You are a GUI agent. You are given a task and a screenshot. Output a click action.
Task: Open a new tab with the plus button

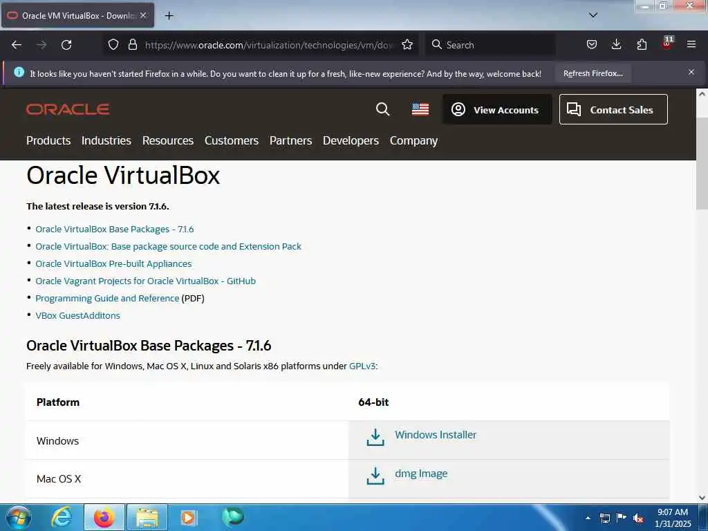point(169,16)
